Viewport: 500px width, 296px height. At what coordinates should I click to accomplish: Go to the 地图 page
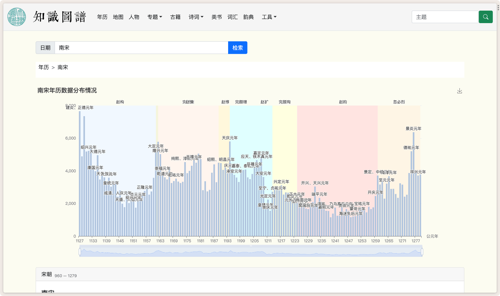[x=118, y=17]
